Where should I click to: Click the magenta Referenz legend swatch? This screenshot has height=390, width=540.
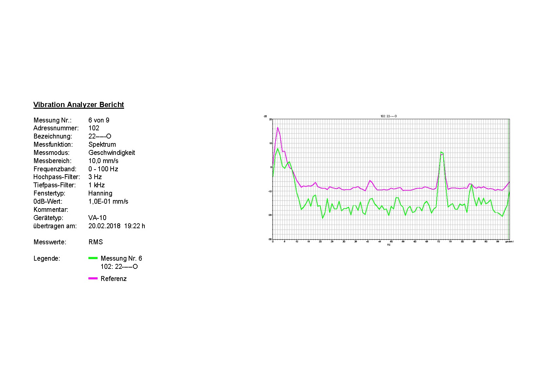93,279
